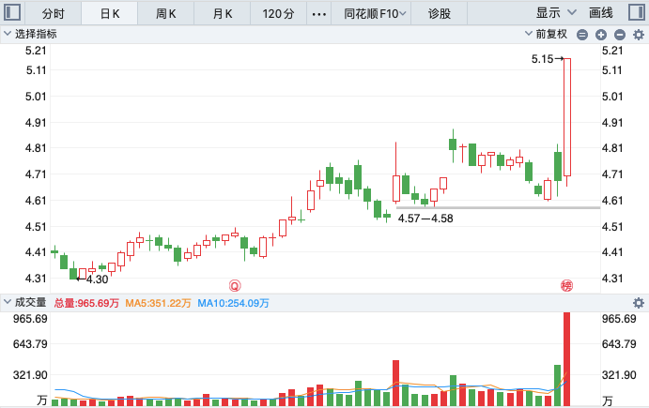Click the MA5:351.22万 label
The width and height of the screenshot is (649, 408).
(x=158, y=303)
